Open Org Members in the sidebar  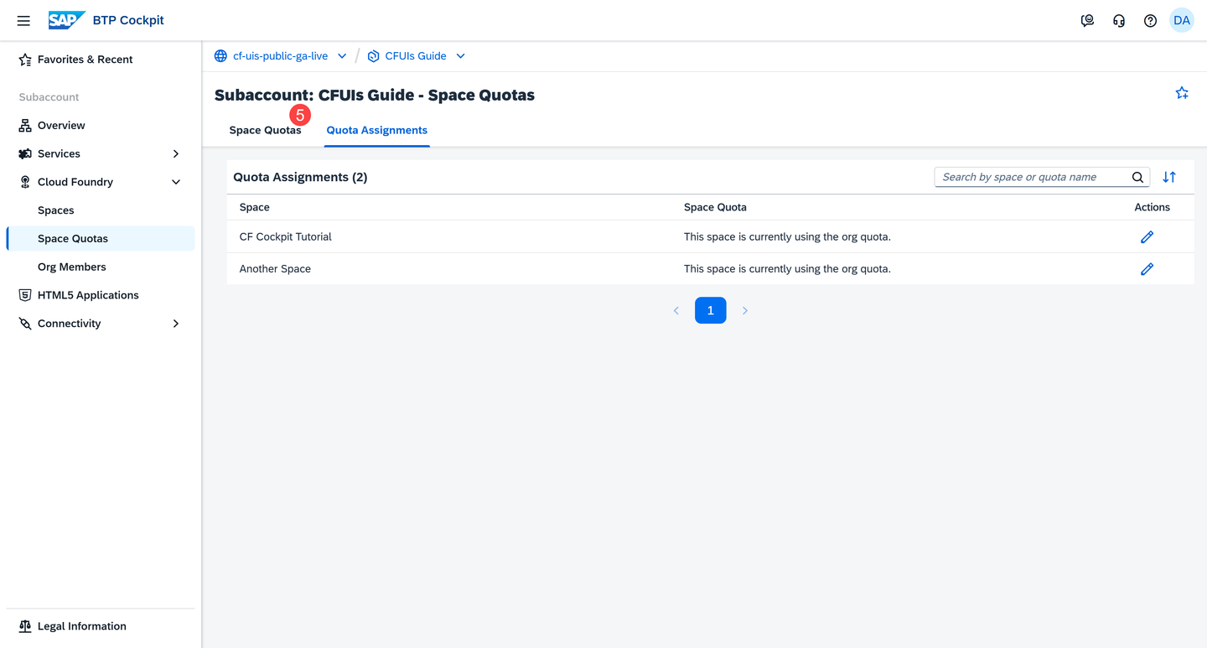(x=101, y=267)
